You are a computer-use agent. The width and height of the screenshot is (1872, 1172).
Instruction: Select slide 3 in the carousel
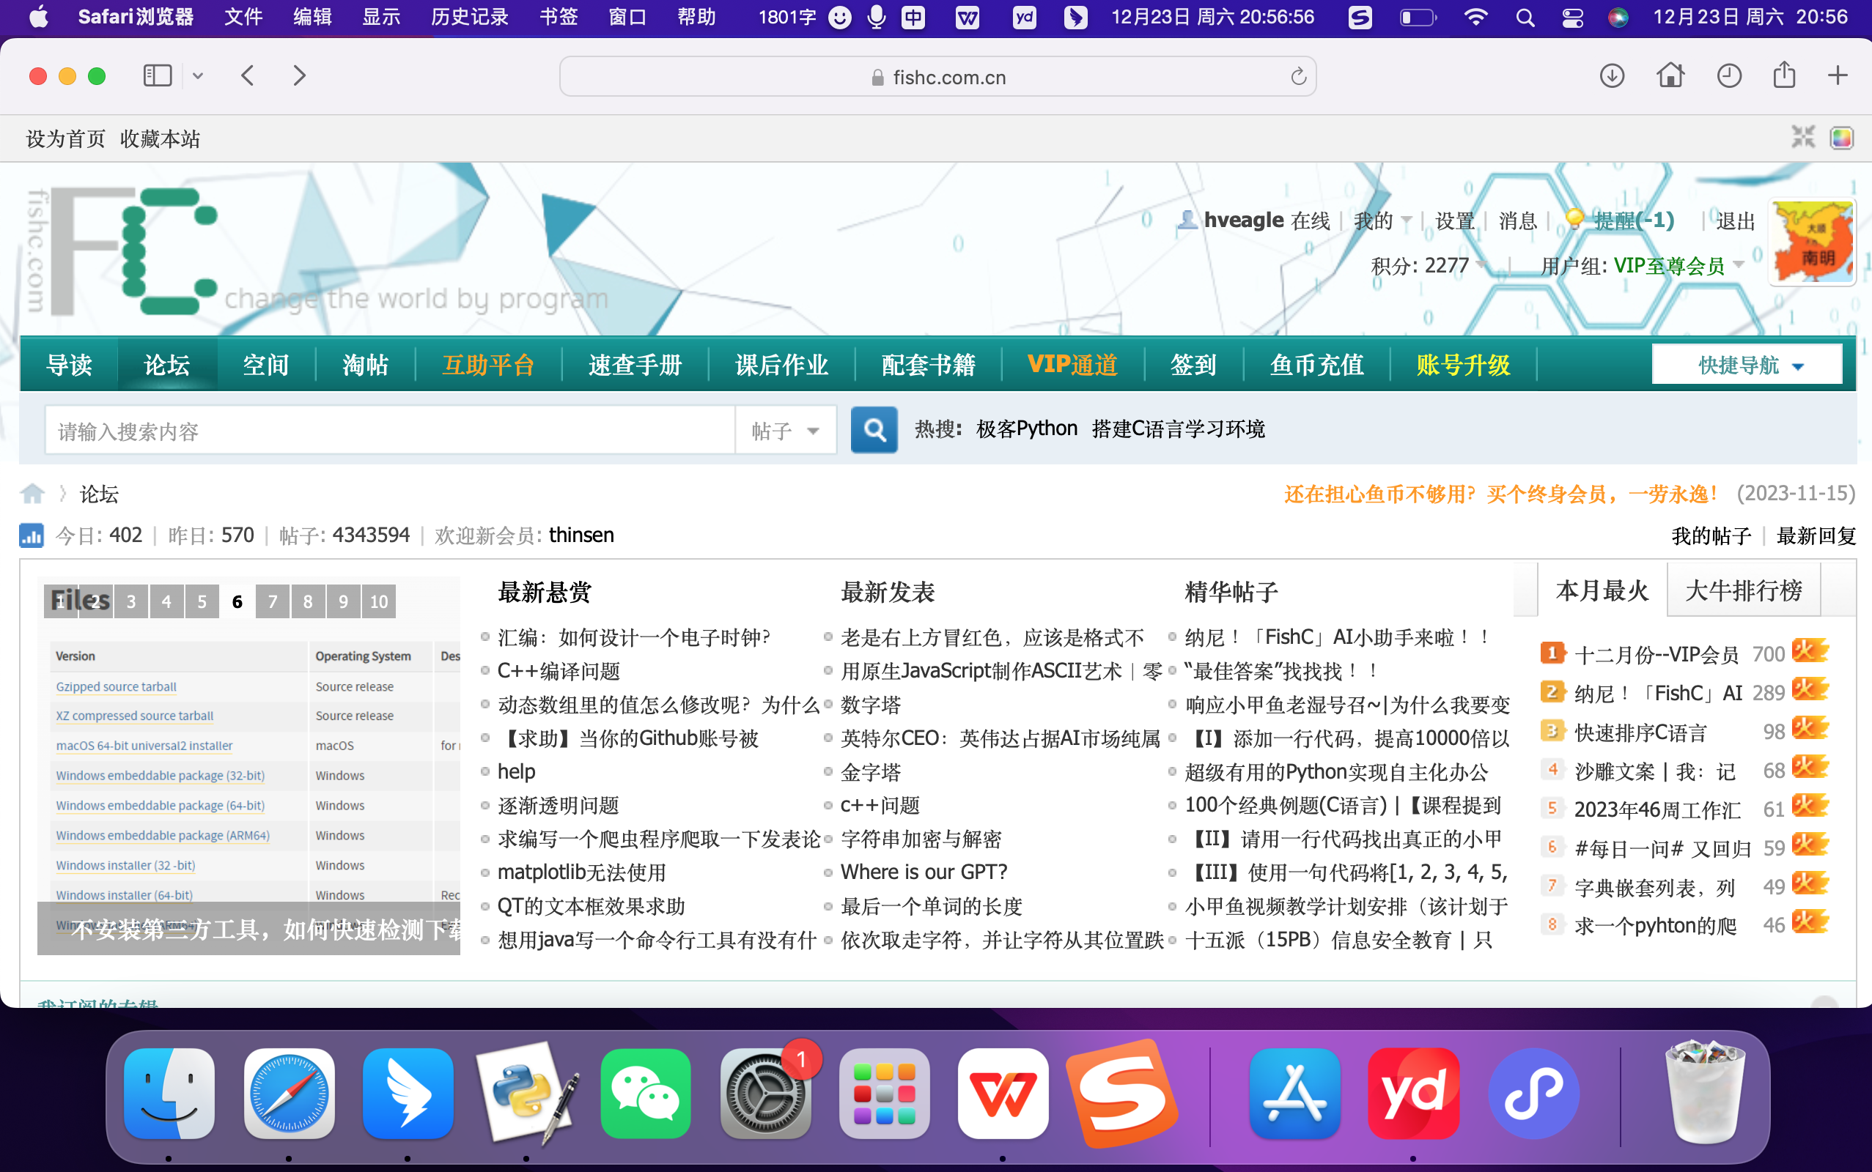coord(131,601)
